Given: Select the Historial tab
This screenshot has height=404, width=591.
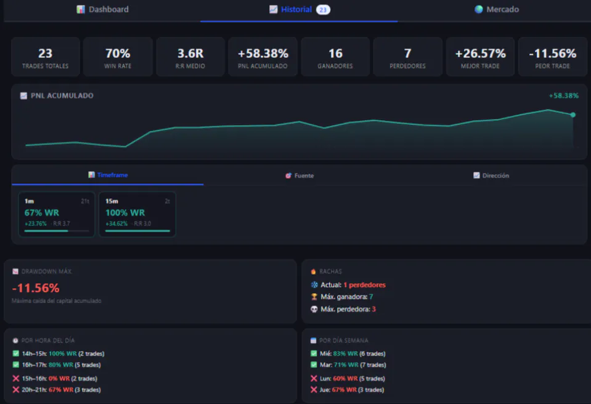Looking at the screenshot, I should tap(299, 9).
